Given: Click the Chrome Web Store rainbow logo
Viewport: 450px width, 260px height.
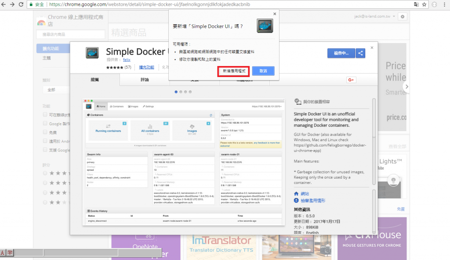Looking at the screenshot, I should coord(41,22).
